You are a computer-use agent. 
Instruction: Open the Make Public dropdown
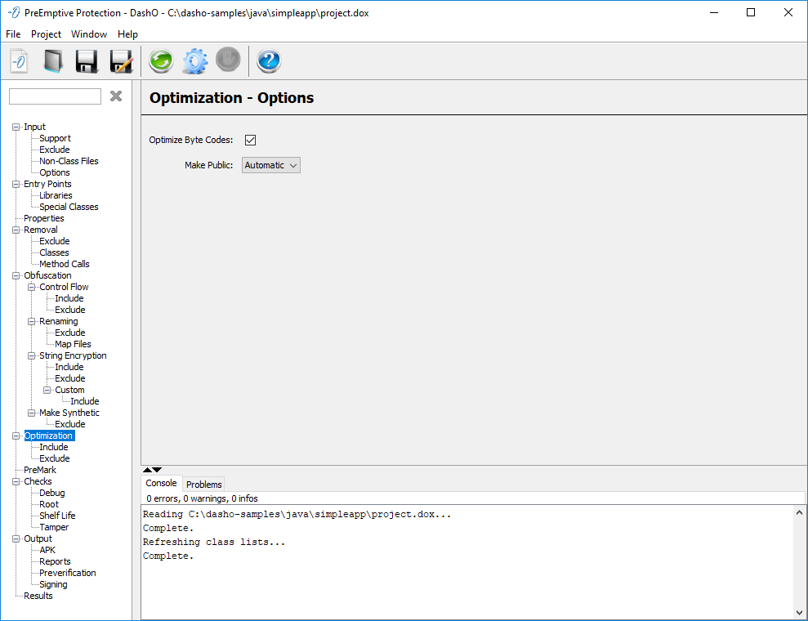271,165
